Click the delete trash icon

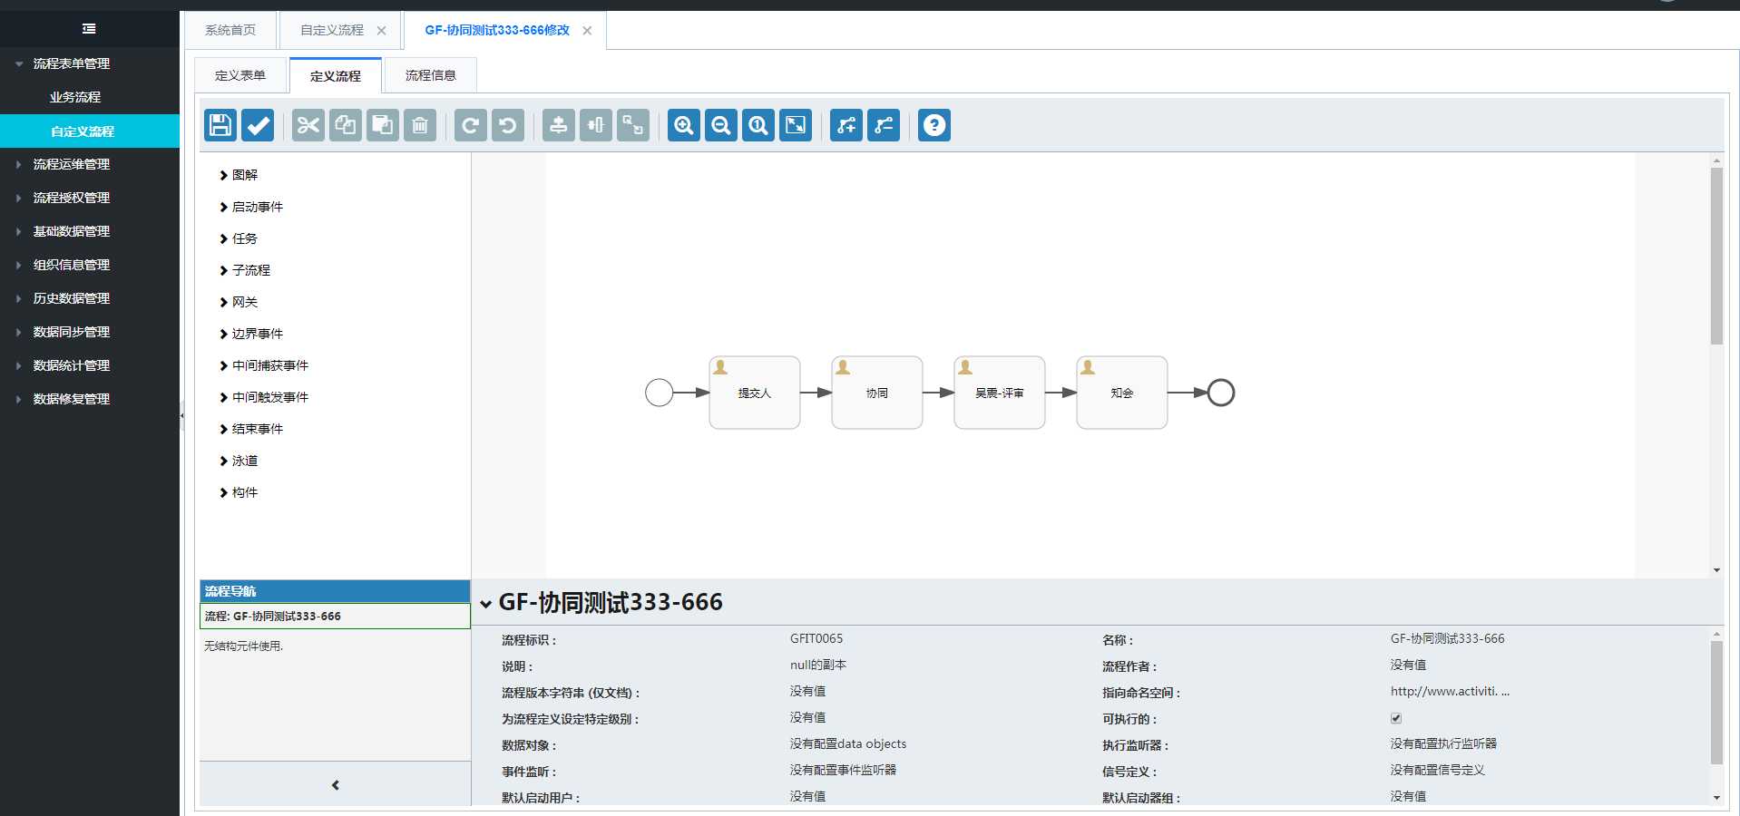[x=420, y=125]
